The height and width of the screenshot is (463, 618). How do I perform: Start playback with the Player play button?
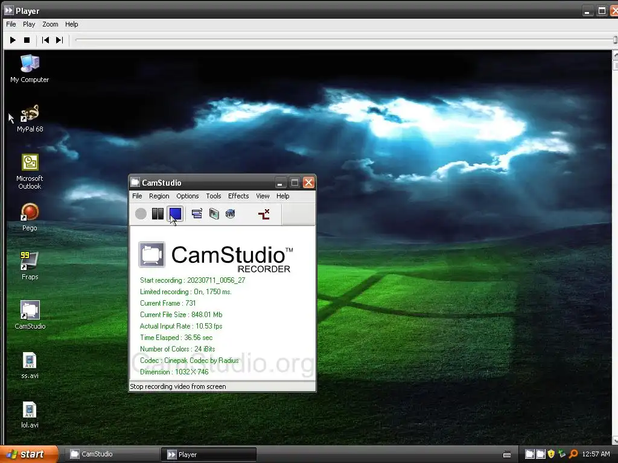tap(13, 40)
